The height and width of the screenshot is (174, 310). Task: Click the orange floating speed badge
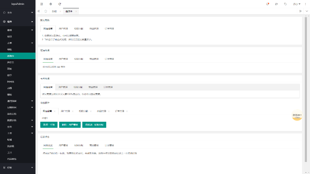(x=297, y=115)
